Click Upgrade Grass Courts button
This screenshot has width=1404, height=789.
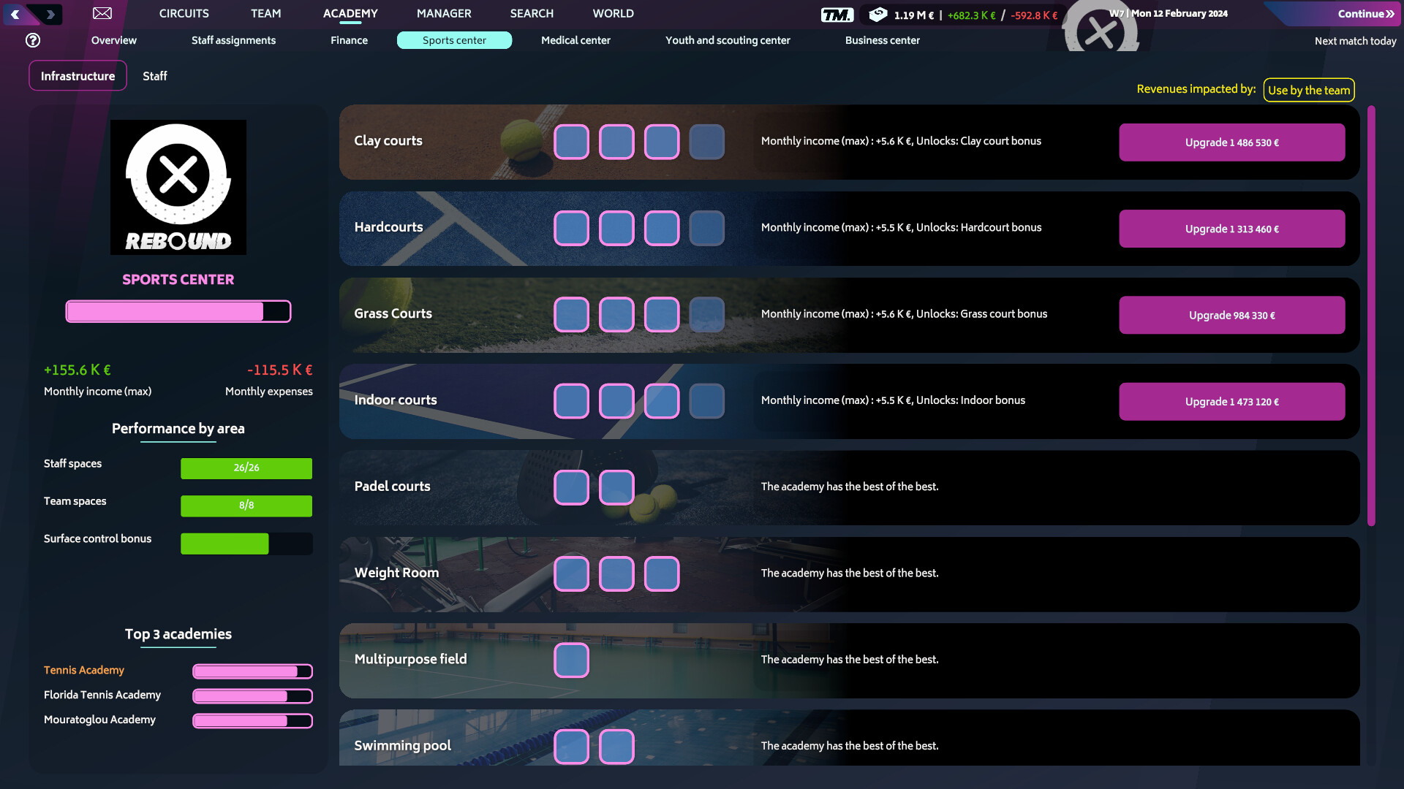1232,315
